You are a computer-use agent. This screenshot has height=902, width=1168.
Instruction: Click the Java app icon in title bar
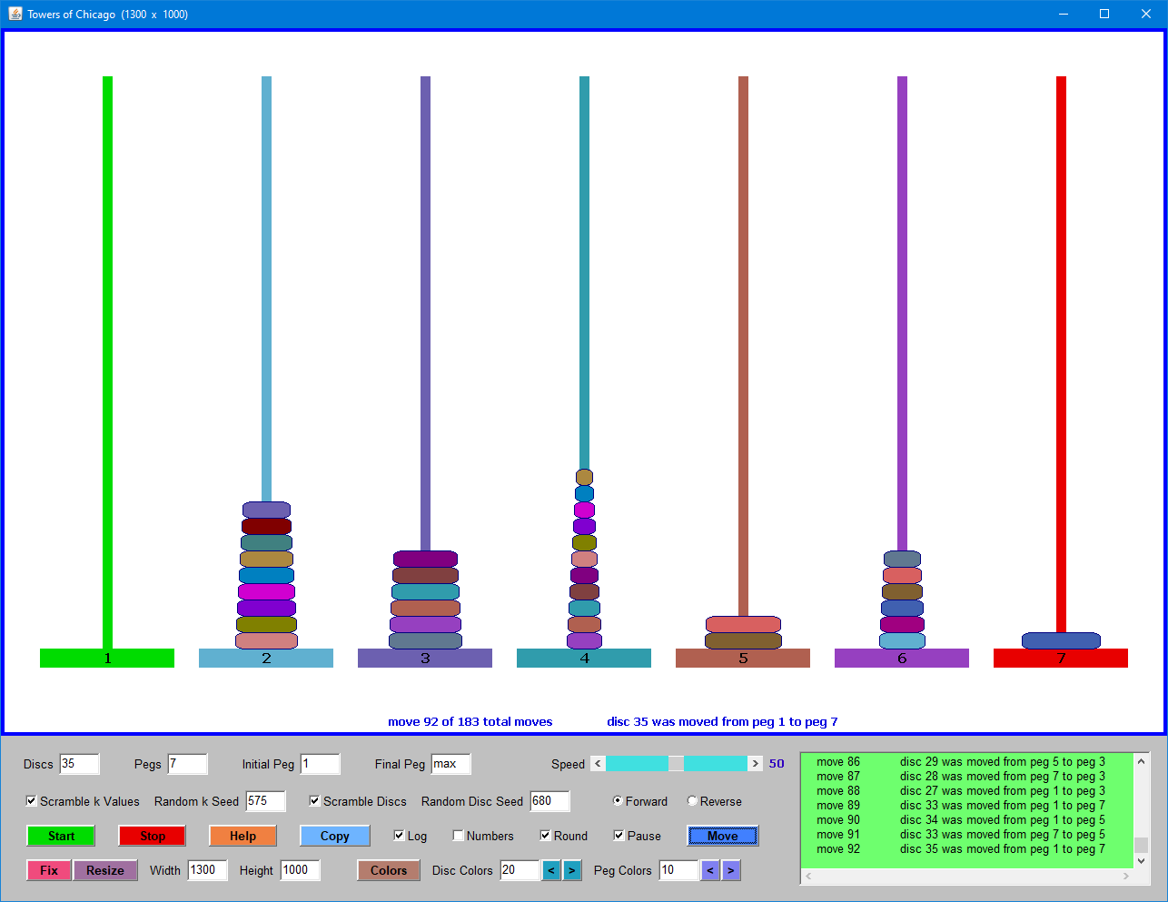15,14
